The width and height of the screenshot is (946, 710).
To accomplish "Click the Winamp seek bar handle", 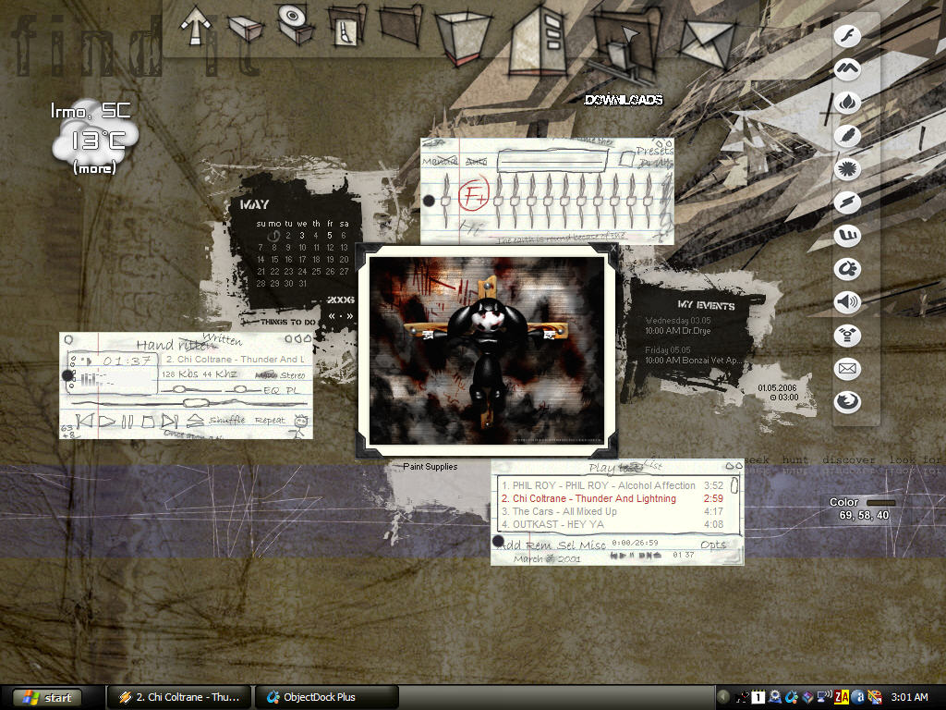I will [x=195, y=403].
